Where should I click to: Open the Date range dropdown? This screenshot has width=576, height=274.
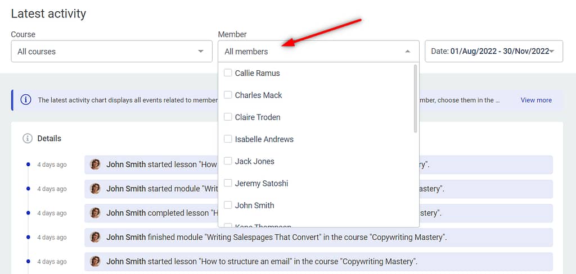tap(494, 51)
